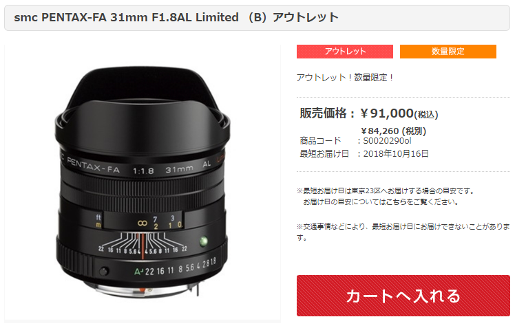Click the PENTAX-FA engraving on the lens
This screenshot has height=328, width=526.
click(x=93, y=166)
